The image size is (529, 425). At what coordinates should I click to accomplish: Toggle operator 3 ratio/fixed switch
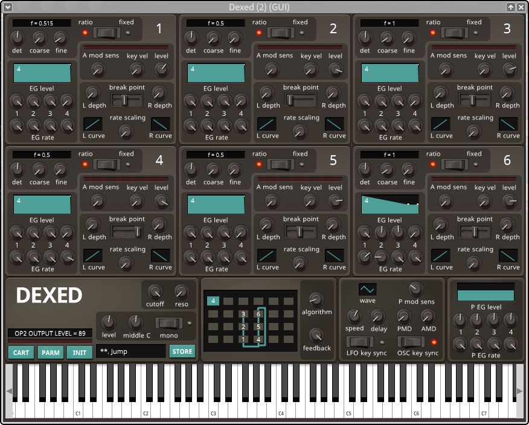pyautogui.click(x=455, y=33)
